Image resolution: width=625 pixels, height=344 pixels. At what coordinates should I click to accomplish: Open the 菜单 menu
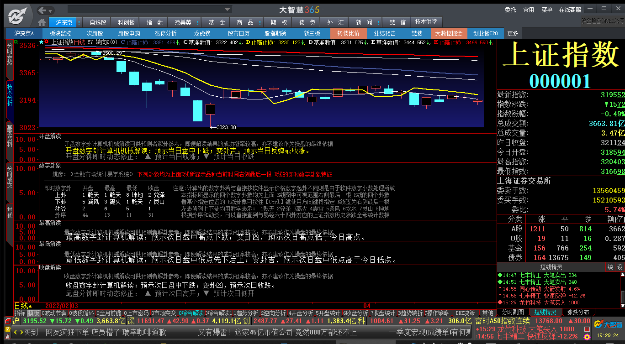(547, 10)
